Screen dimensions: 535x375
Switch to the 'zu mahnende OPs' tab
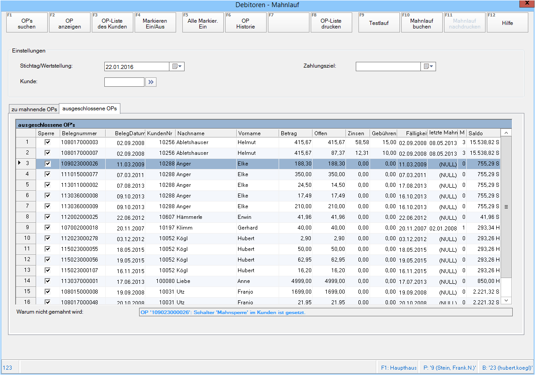[34, 109]
